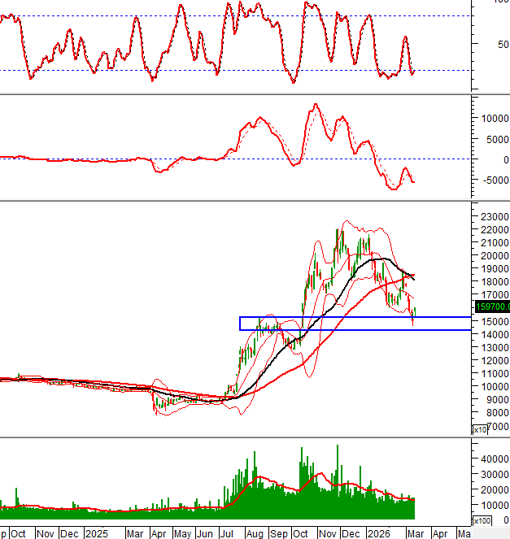Click the x10 price scale multiplier box
The width and height of the screenshot is (510, 539).
481,429
